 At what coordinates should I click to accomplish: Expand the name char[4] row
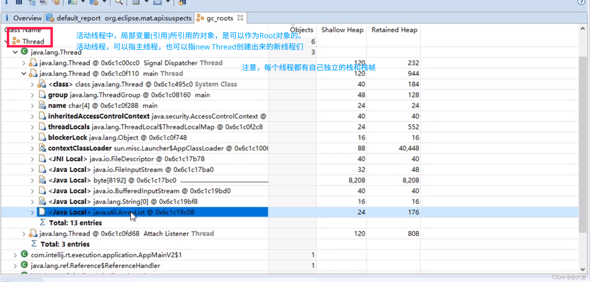[x=32, y=106]
